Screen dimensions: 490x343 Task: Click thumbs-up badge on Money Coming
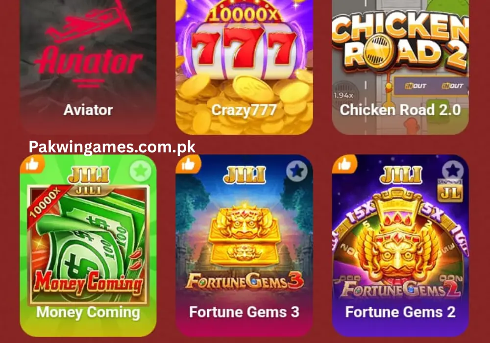[31, 164]
